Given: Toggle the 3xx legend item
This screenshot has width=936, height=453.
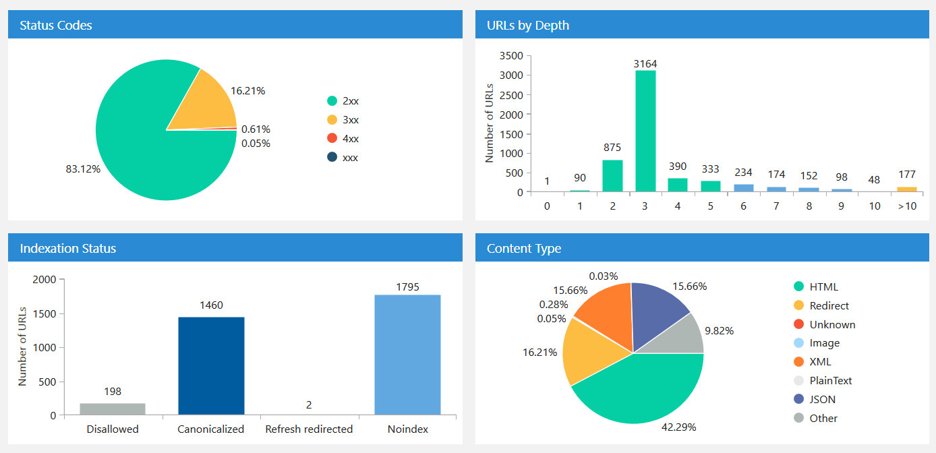Looking at the screenshot, I should [343, 120].
